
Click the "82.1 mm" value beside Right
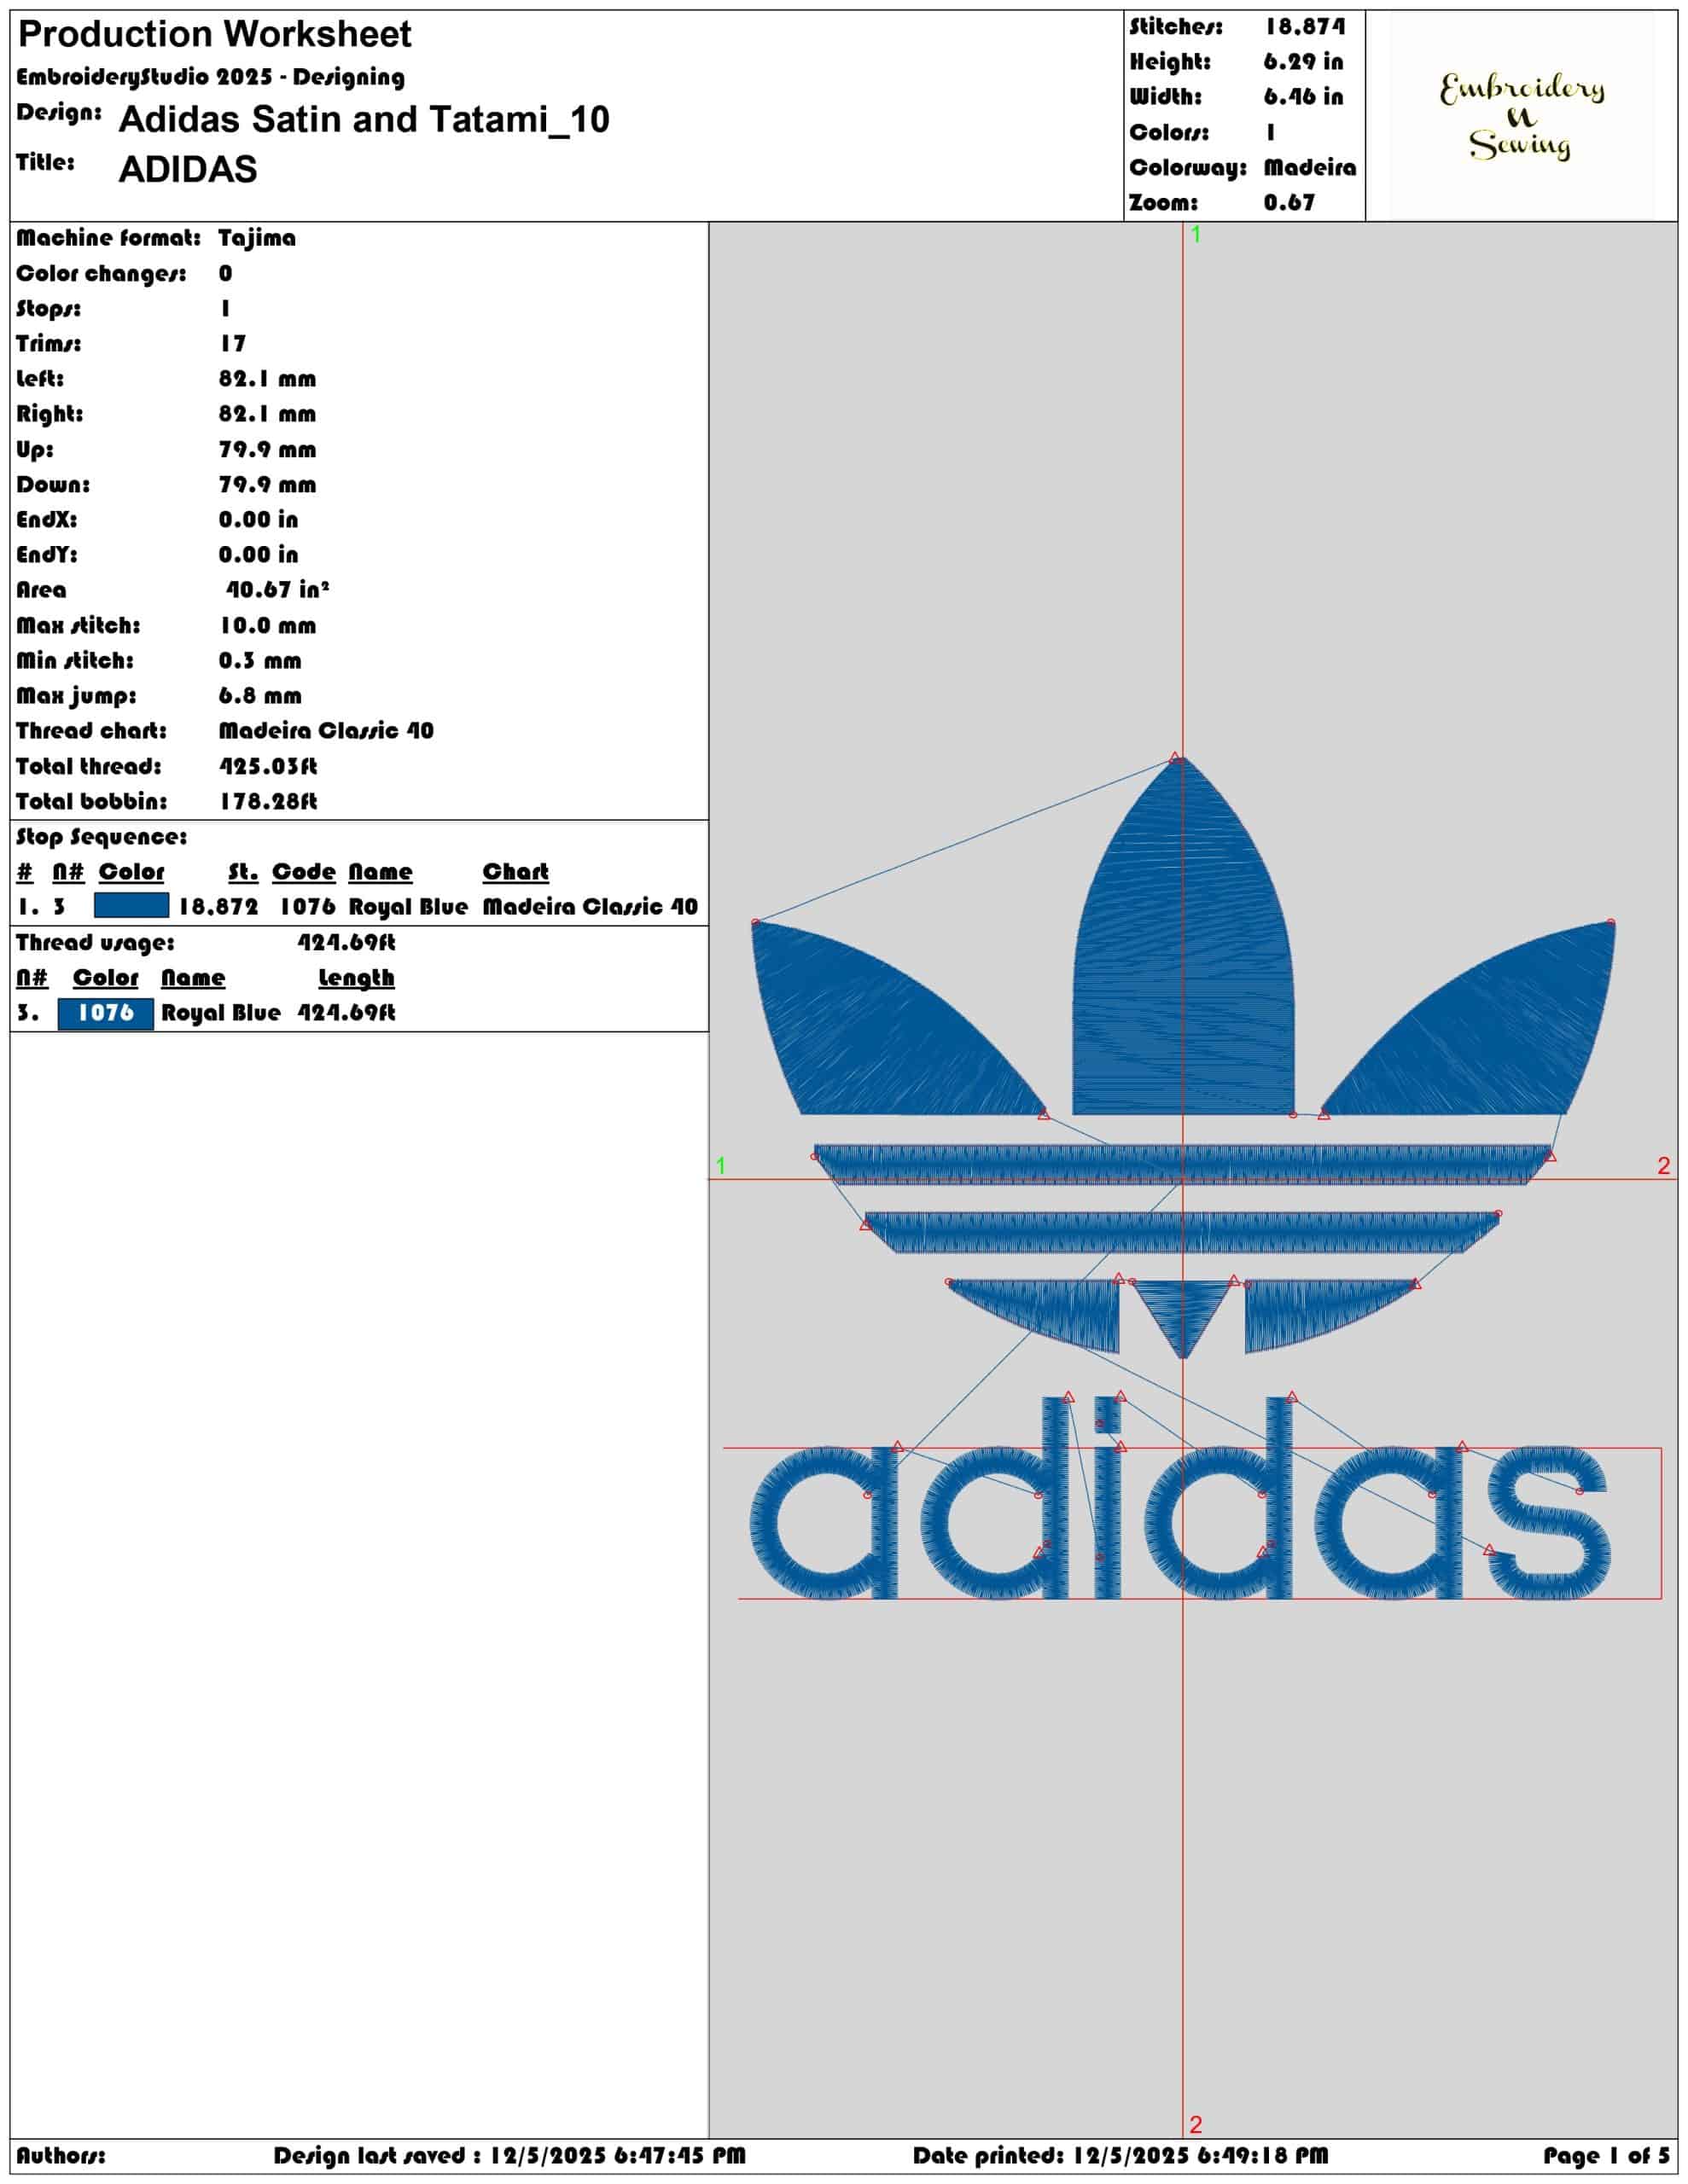click(267, 414)
